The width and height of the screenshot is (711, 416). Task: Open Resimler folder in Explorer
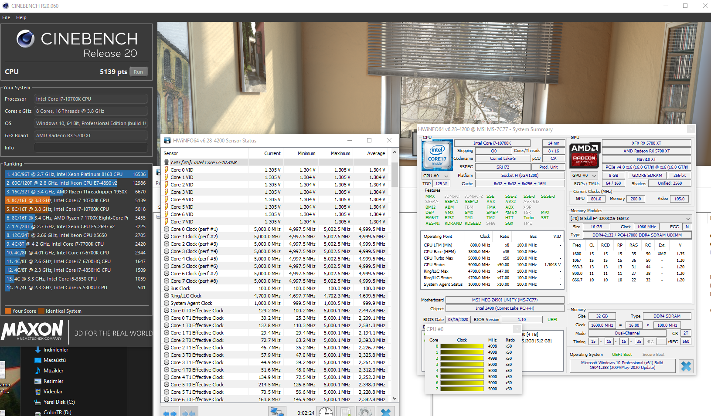pos(49,381)
